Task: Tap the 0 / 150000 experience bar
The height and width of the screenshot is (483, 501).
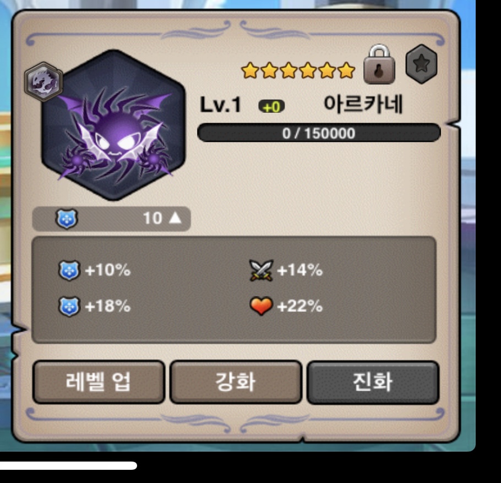Action: [x=319, y=133]
